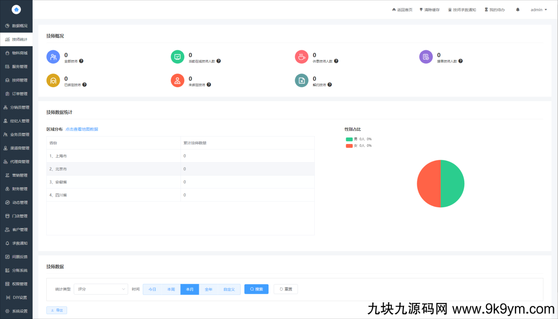Open 订单管理 in the sidebar
558x319 pixels.
[x=16, y=94]
